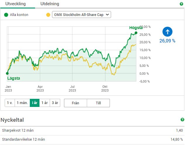Open the help icon beside the Utdelning tab row
This screenshot has width=185, height=145.
181,4
